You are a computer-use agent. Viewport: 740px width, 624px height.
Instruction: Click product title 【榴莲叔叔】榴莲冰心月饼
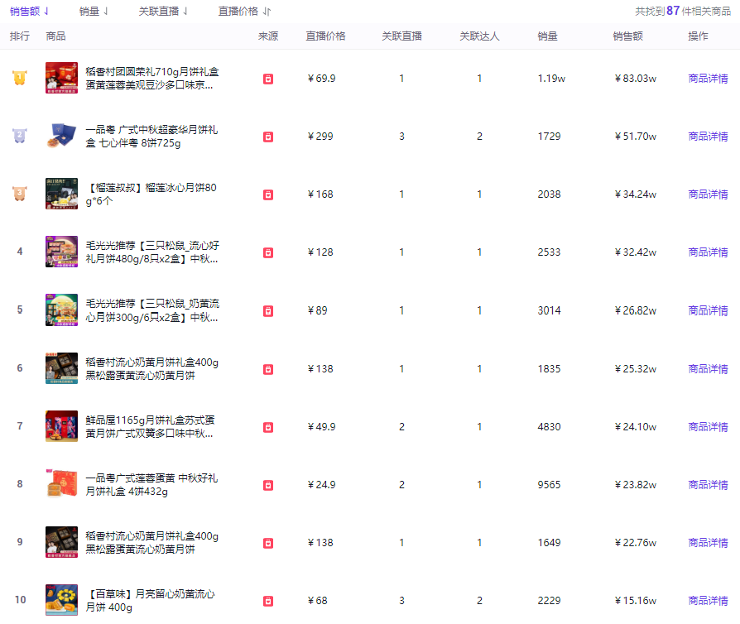151,194
